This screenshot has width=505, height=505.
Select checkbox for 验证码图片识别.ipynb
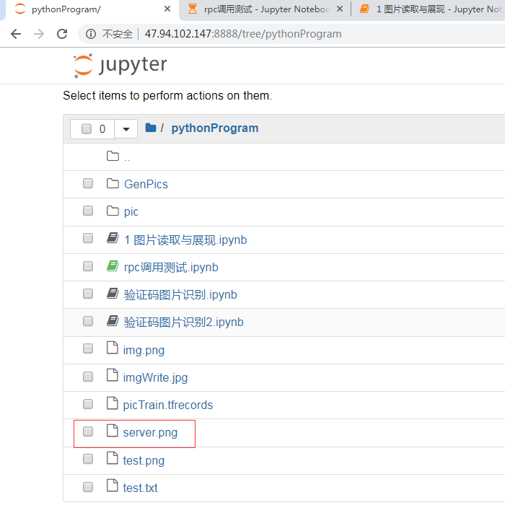pos(88,294)
